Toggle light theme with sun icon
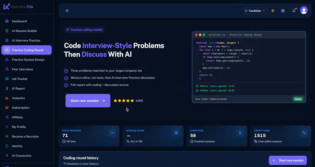The height and width of the screenshot is (167, 315). (273, 11)
